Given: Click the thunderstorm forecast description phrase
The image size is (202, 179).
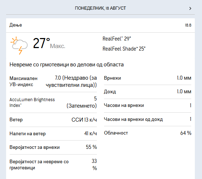Looking at the screenshot, I should tap(66, 65).
